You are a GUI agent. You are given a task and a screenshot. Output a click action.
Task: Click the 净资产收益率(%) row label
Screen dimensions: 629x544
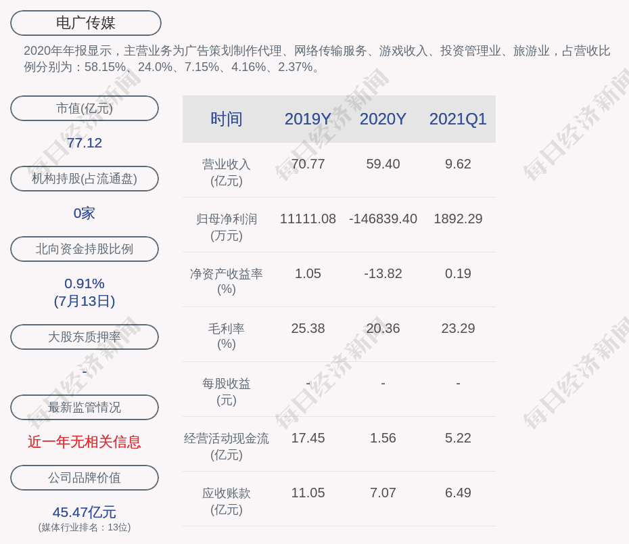(227, 281)
